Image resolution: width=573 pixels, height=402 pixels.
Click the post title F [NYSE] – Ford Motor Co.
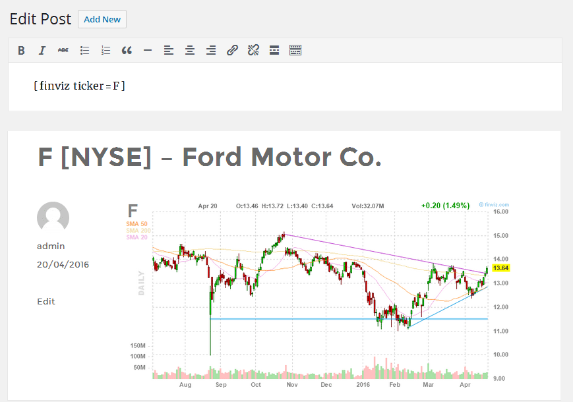[x=210, y=158]
